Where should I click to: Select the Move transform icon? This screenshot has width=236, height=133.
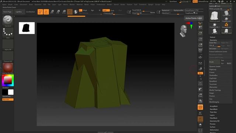pos(52,12)
